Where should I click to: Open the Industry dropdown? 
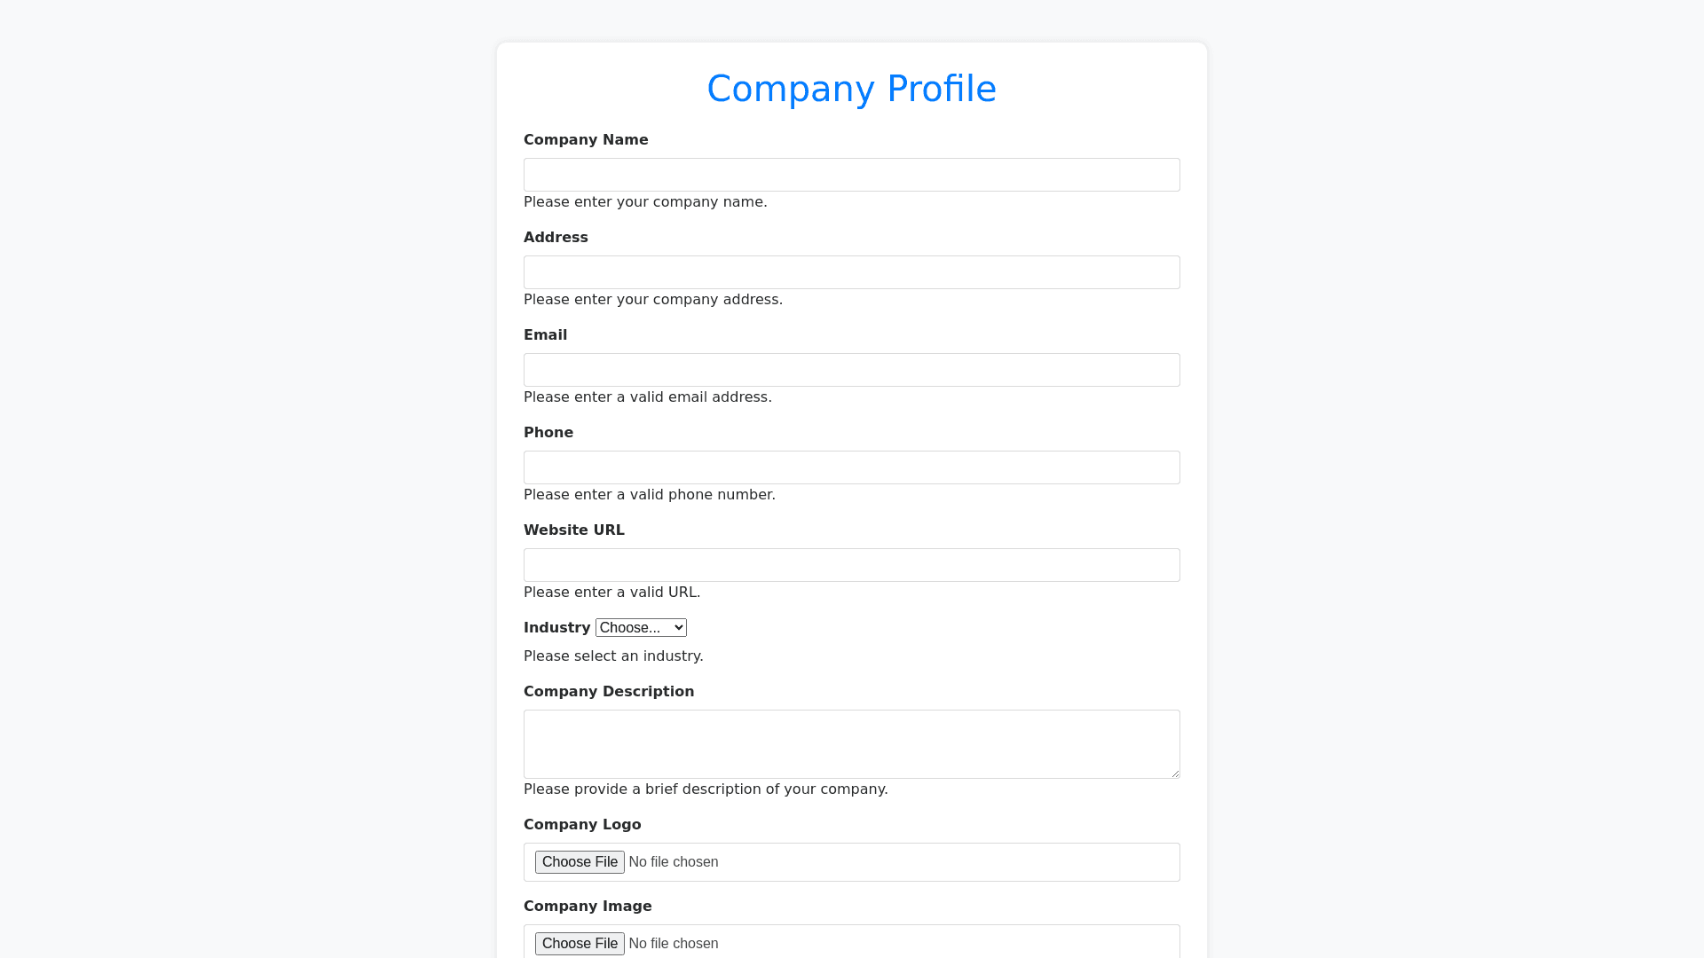pyautogui.click(x=641, y=628)
